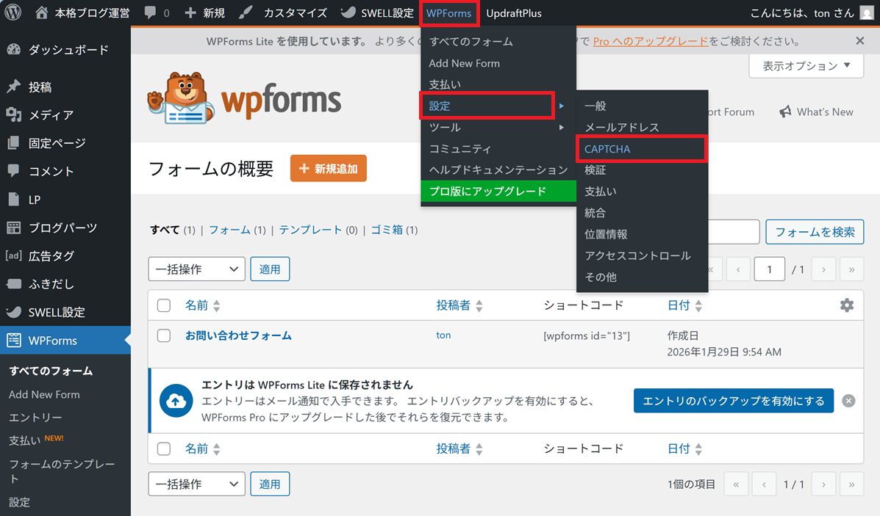Click the 新規追加 orange button
This screenshot has height=516, width=880.
pyautogui.click(x=328, y=169)
